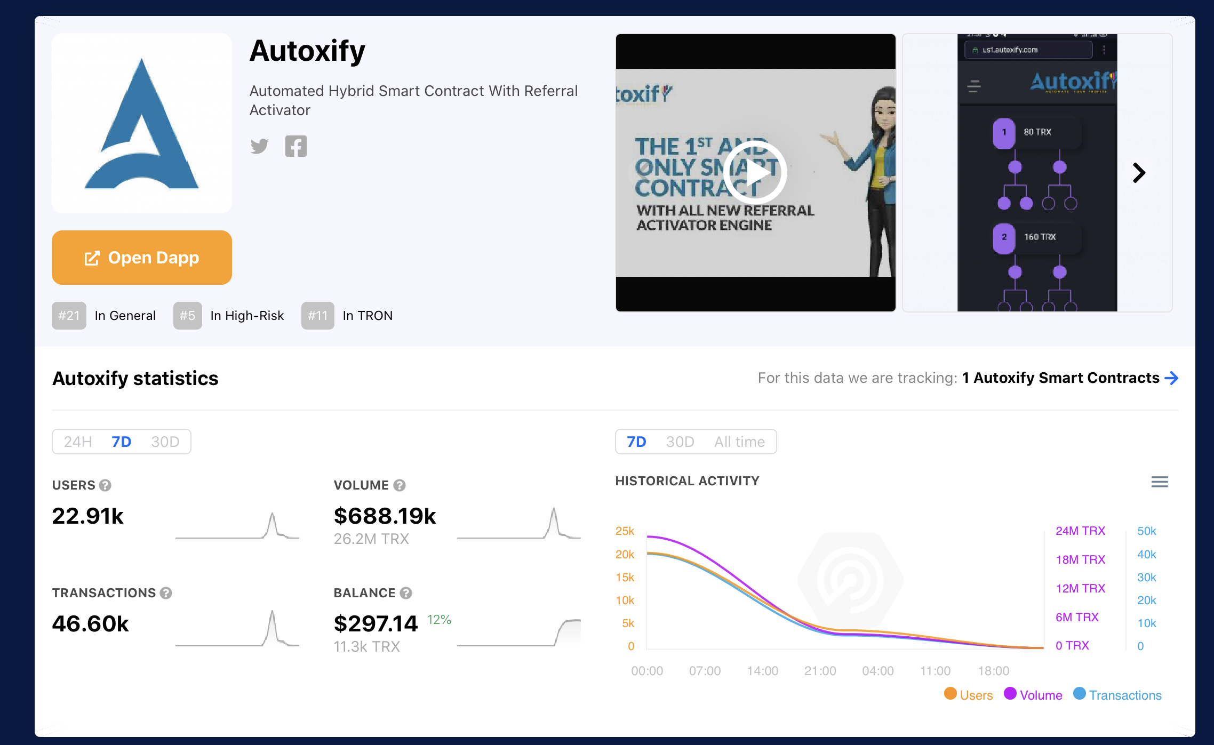Image resolution: width=1214 pixels, height=745 pixels.
Task: Open the historical activity chart hamburger menu
Action: click(1160, 482)
